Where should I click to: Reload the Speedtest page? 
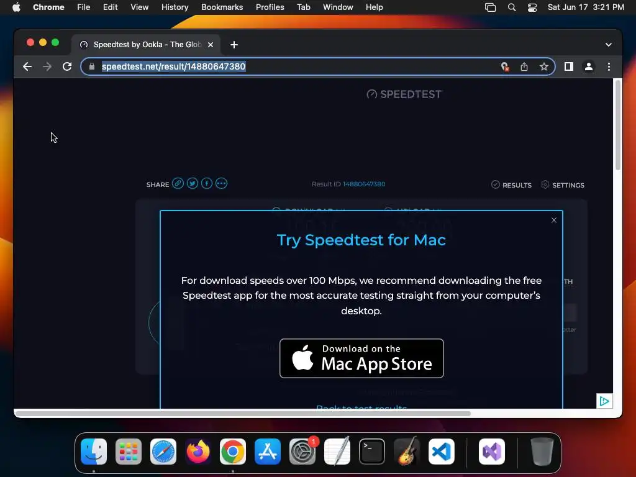(x=67, y=66)
